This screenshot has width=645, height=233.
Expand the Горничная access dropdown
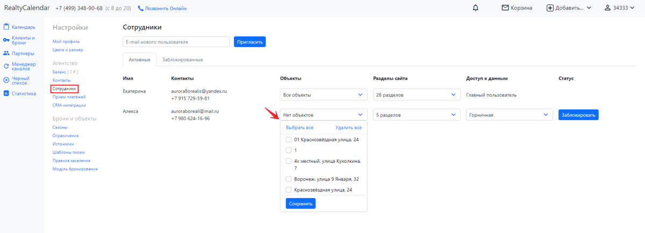509,115
